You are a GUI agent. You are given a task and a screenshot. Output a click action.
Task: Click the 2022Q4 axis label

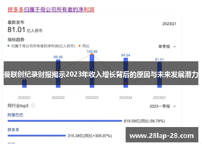(x=126, y=98)
